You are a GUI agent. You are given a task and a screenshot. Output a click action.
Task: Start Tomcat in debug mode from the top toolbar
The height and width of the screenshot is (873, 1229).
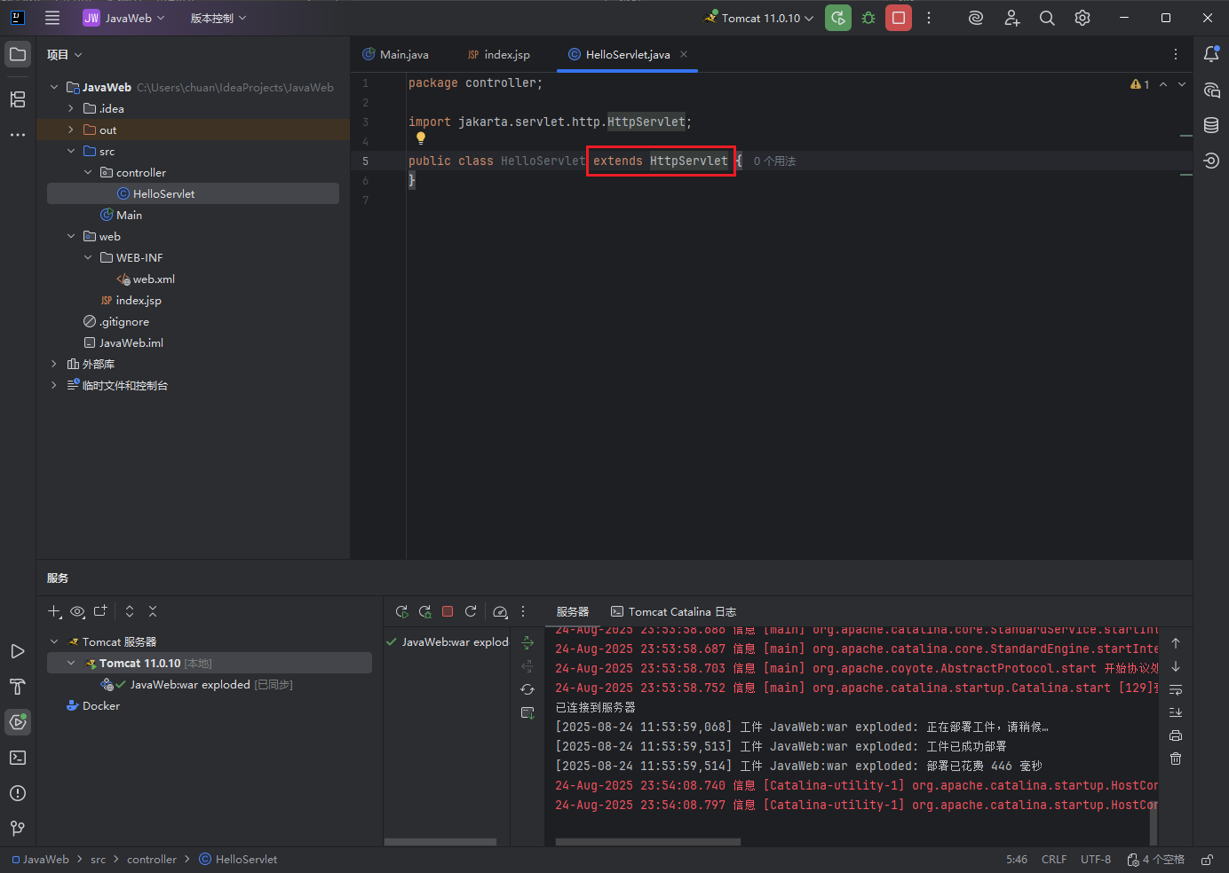tap(868, 18)
